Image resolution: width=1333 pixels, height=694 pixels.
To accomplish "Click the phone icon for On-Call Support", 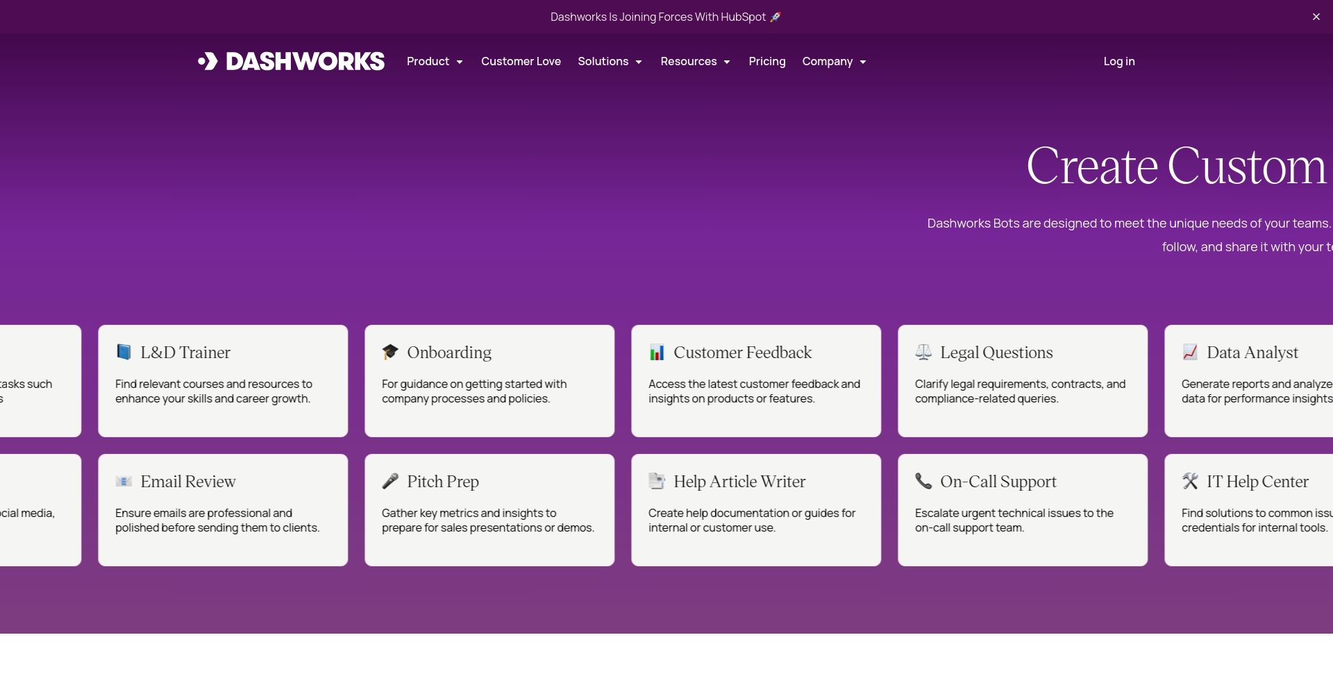I will (923, 482).
